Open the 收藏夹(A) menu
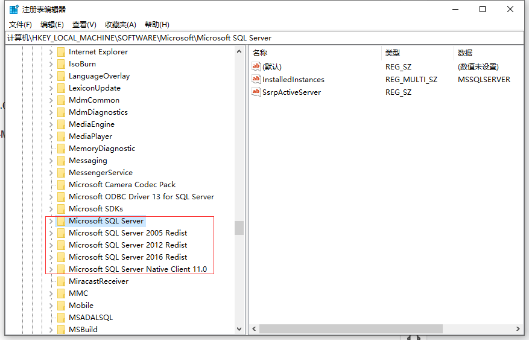The width and height of the screenshot is (529, 340). pyautogui.click(x=121, y=25)
